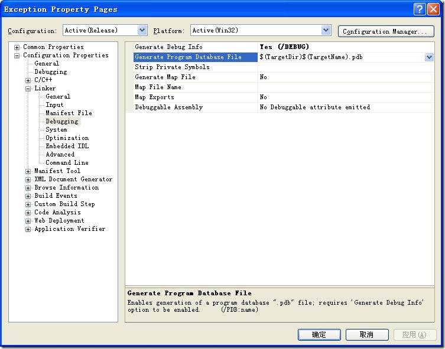This screenshot has width=445, height=349.
Task: Expand Browse Information node
Action: point(28,188)
